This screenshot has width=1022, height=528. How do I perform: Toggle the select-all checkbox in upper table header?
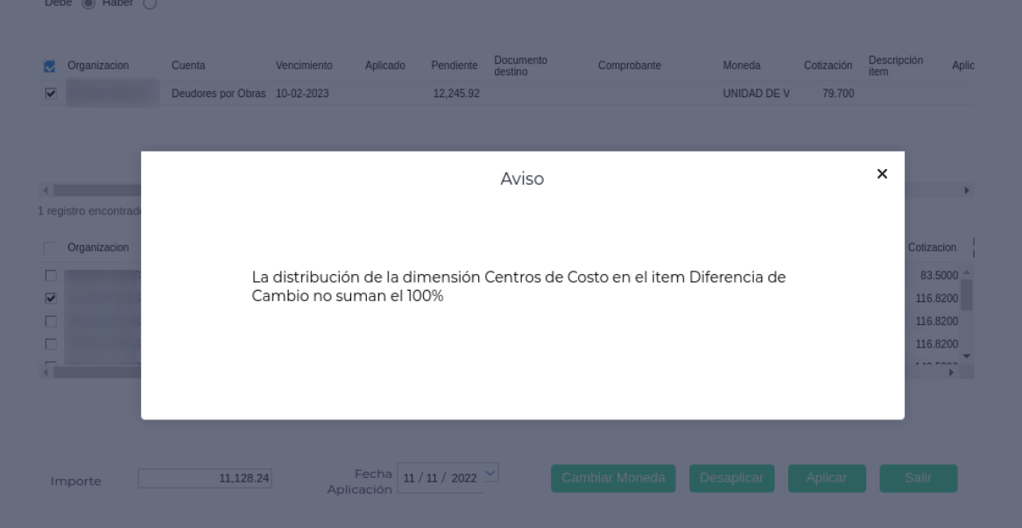pos(50,66)
